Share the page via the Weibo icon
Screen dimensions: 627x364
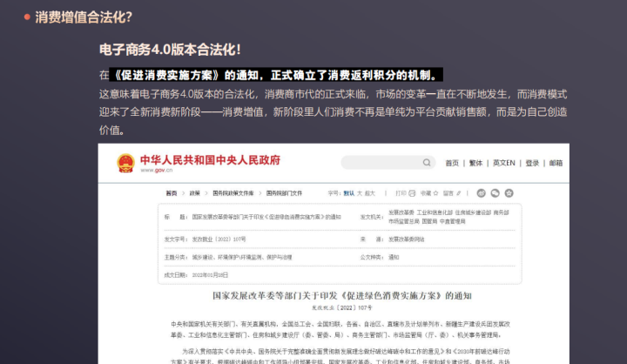(x=481, y=193)
